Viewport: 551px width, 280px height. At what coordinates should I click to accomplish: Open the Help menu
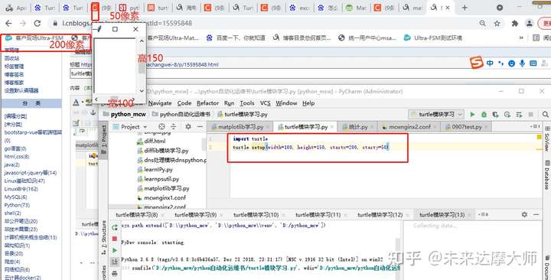pos(308,103)
